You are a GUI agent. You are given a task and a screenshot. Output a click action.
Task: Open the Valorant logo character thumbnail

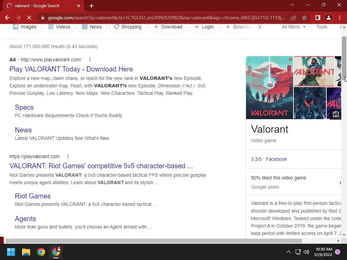click(314, 71)
